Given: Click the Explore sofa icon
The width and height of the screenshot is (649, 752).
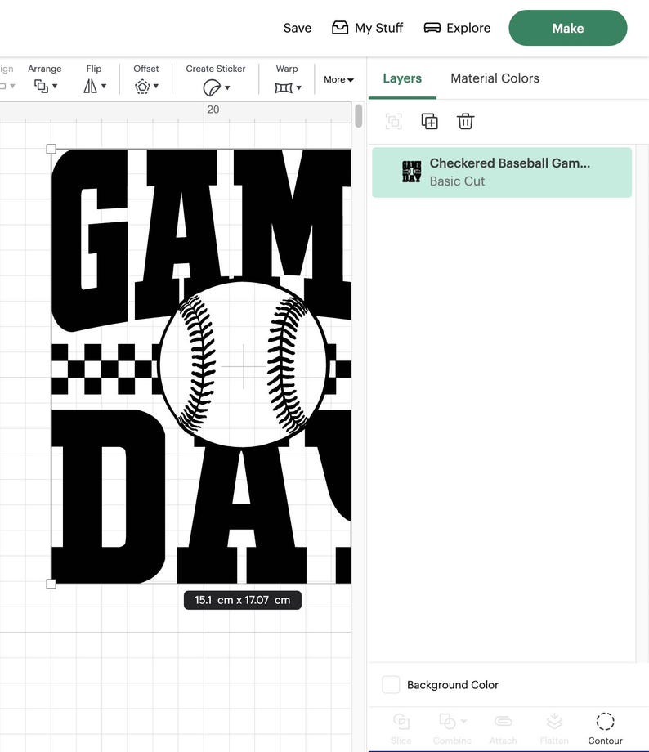Looking at the screenshot, I should pyautogui.click(x=432, y=28).
